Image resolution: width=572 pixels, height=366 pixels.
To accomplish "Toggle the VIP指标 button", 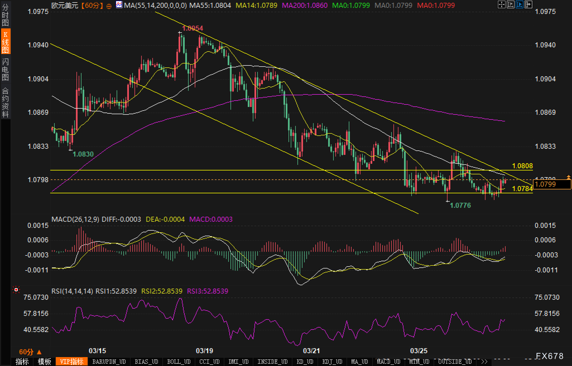I will click(x=72, y=362).
